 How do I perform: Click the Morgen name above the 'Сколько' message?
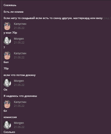[19, 123]
